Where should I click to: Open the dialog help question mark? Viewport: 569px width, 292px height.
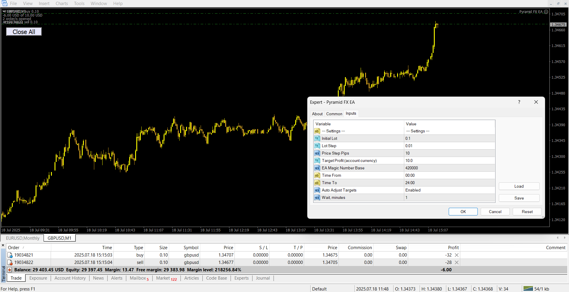tap(519, 102)
